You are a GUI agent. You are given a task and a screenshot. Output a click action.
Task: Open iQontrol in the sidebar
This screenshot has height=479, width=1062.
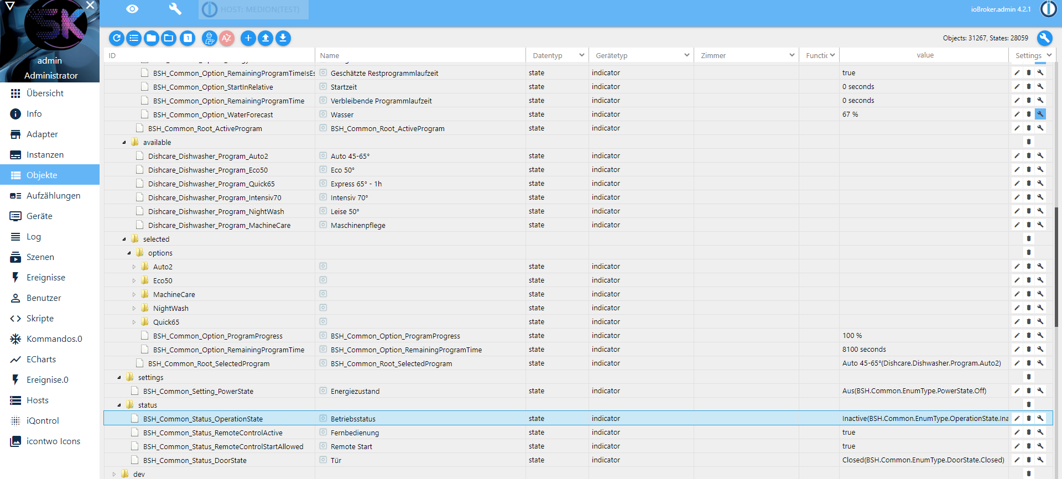(50, 420)
